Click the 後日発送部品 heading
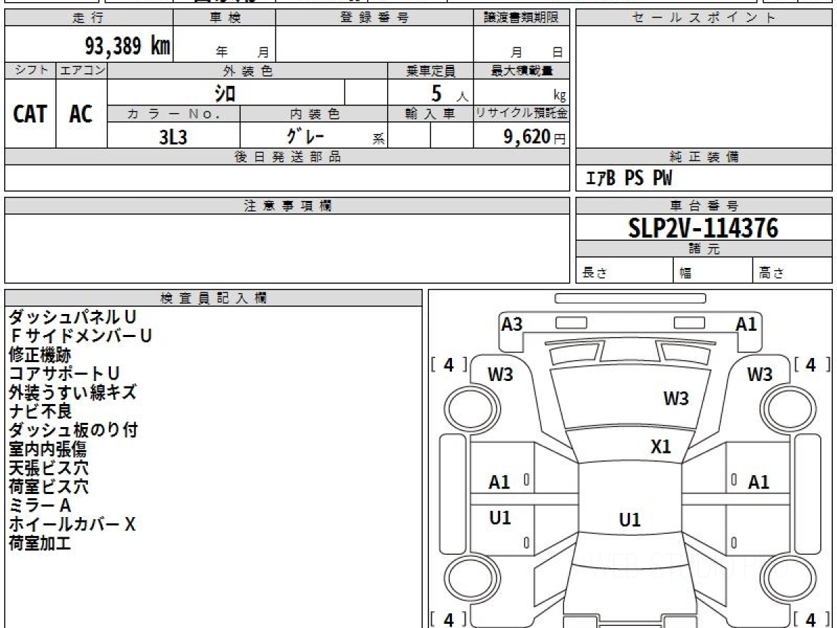This screenshot has height=628, width=837. [x=287, y=157]
